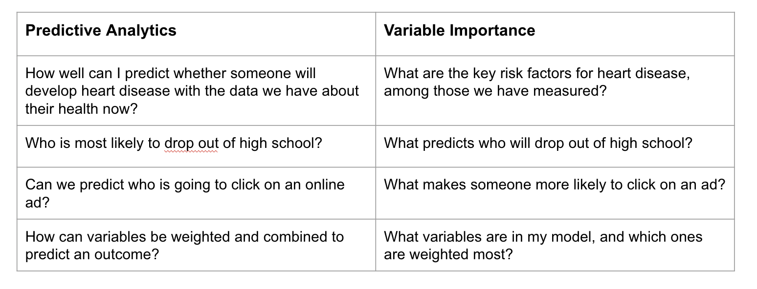Place cursor in the word 'Predictive'
This screenshot has height=289, width=757.
54,31
